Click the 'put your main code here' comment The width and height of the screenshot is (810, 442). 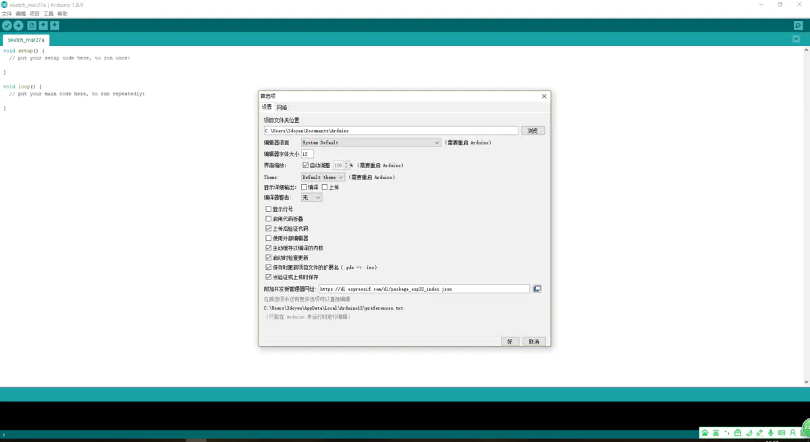[77, 94]
